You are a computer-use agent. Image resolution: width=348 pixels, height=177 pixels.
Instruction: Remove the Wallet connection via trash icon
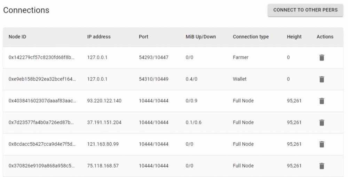pyautogui.click(x=322, y=79)
